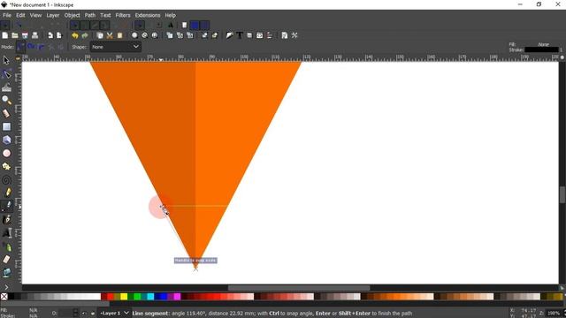Open the Help menu
Image resolution: width=566 pixels, height=318 pixels.
[x=170, y=15]
